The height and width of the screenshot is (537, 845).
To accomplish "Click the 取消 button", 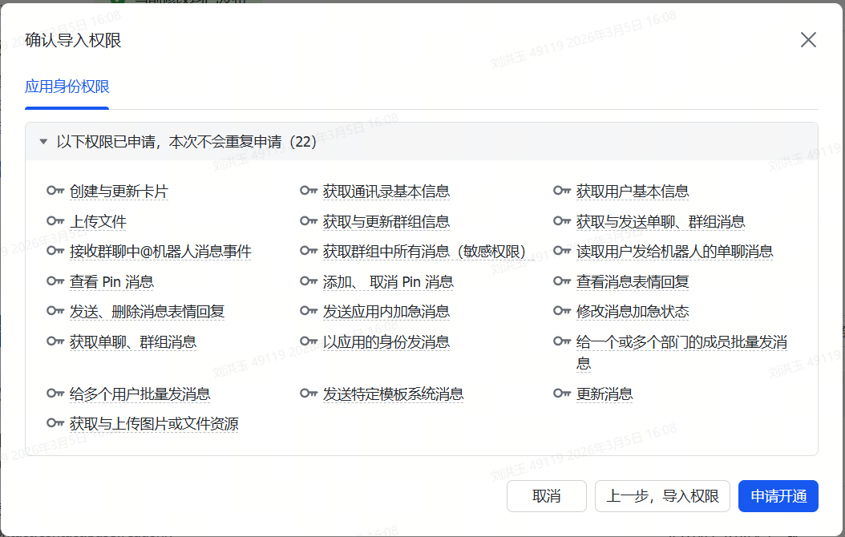I will (x=546, y=496).
